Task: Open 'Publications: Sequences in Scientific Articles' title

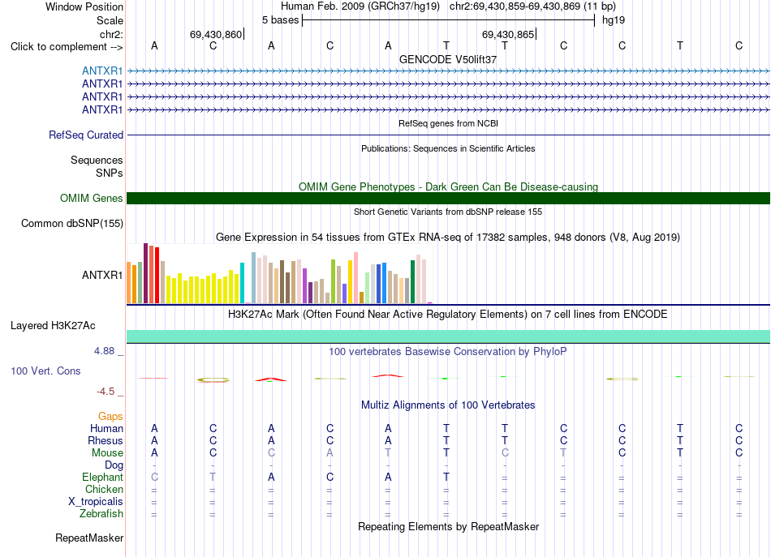Action: (448, 148)
